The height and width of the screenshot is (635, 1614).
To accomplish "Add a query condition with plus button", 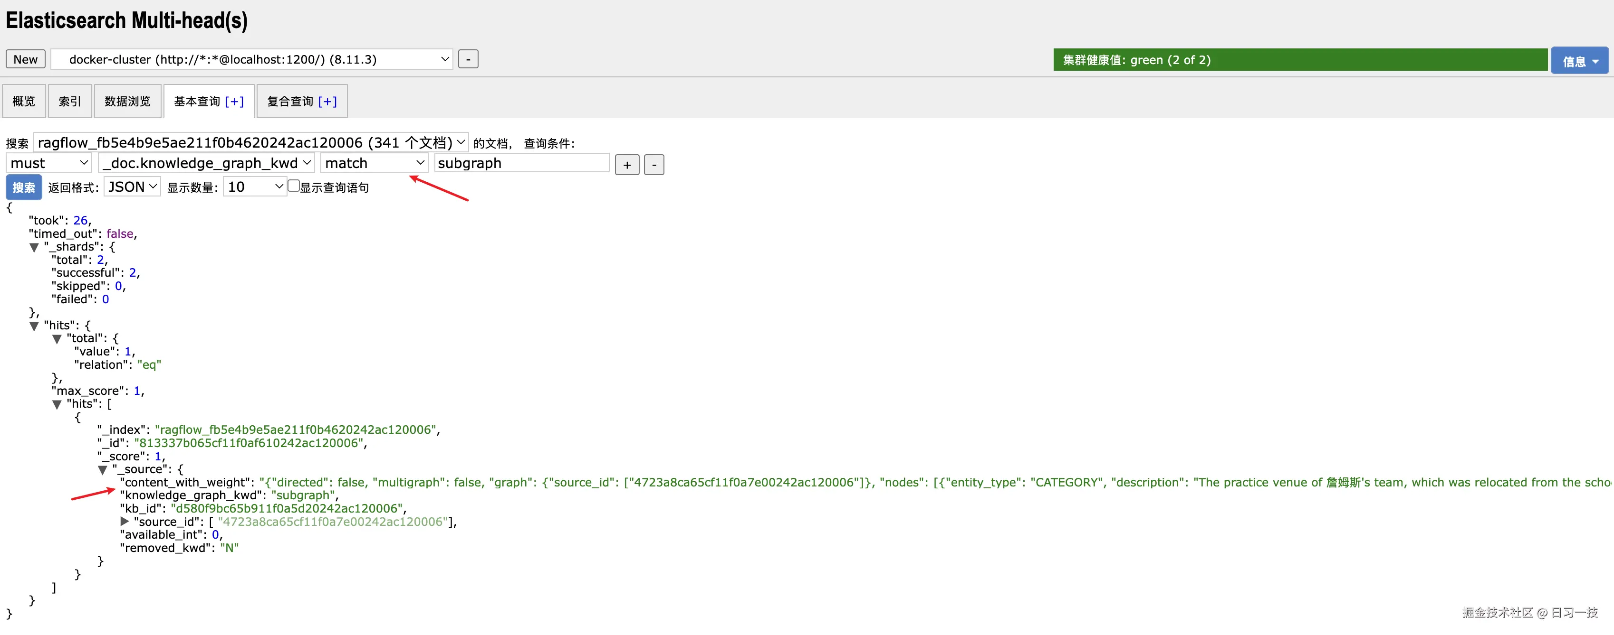I will coord(626,165).
